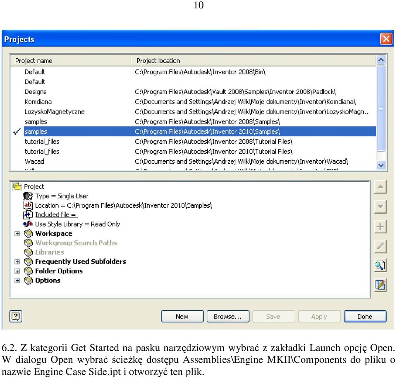Select samples project for Inventor 2008

(194, 121)
